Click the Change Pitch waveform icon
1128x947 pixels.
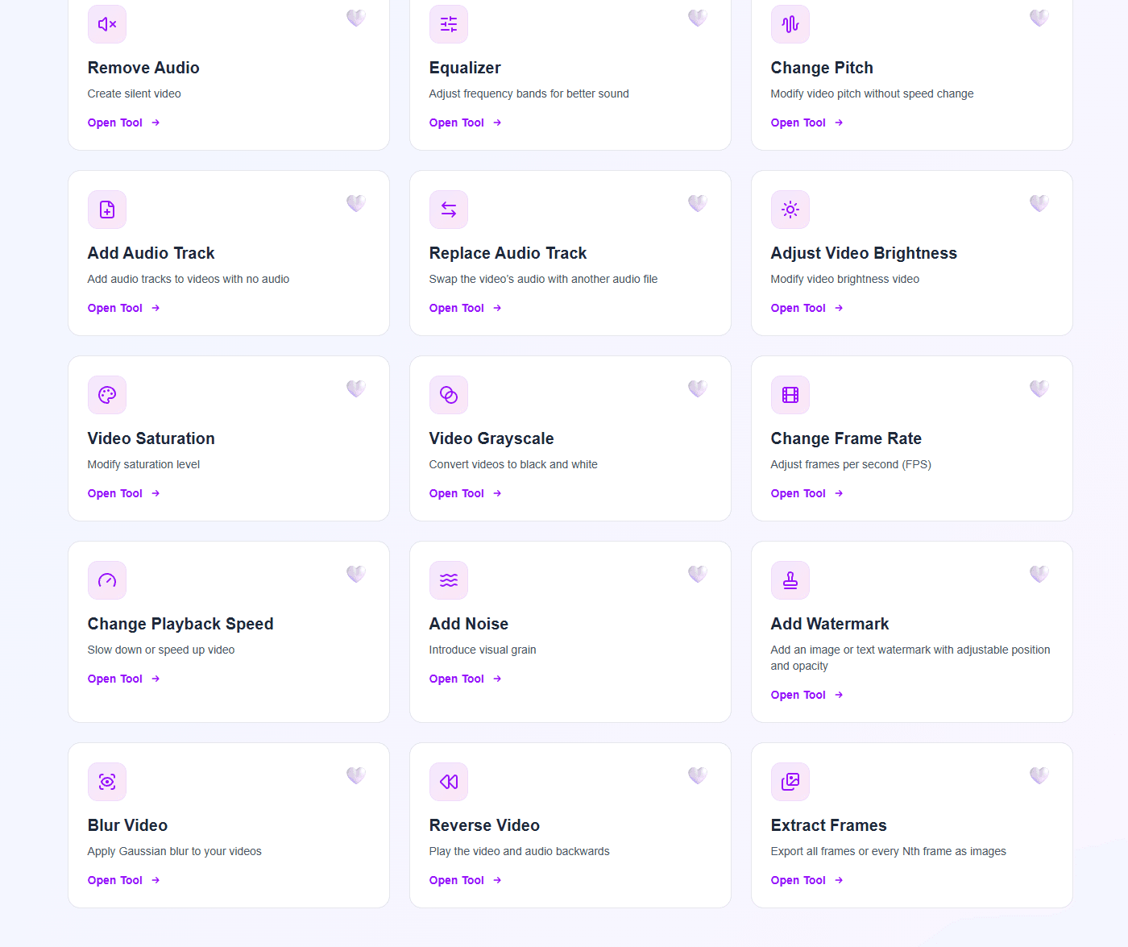[x=790, y=24]
